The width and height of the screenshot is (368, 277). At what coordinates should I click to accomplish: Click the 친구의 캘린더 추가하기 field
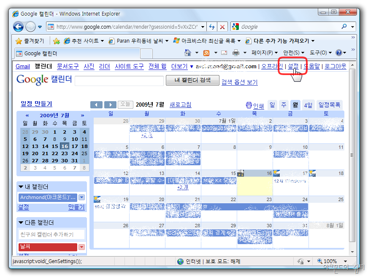pos(51,234)
